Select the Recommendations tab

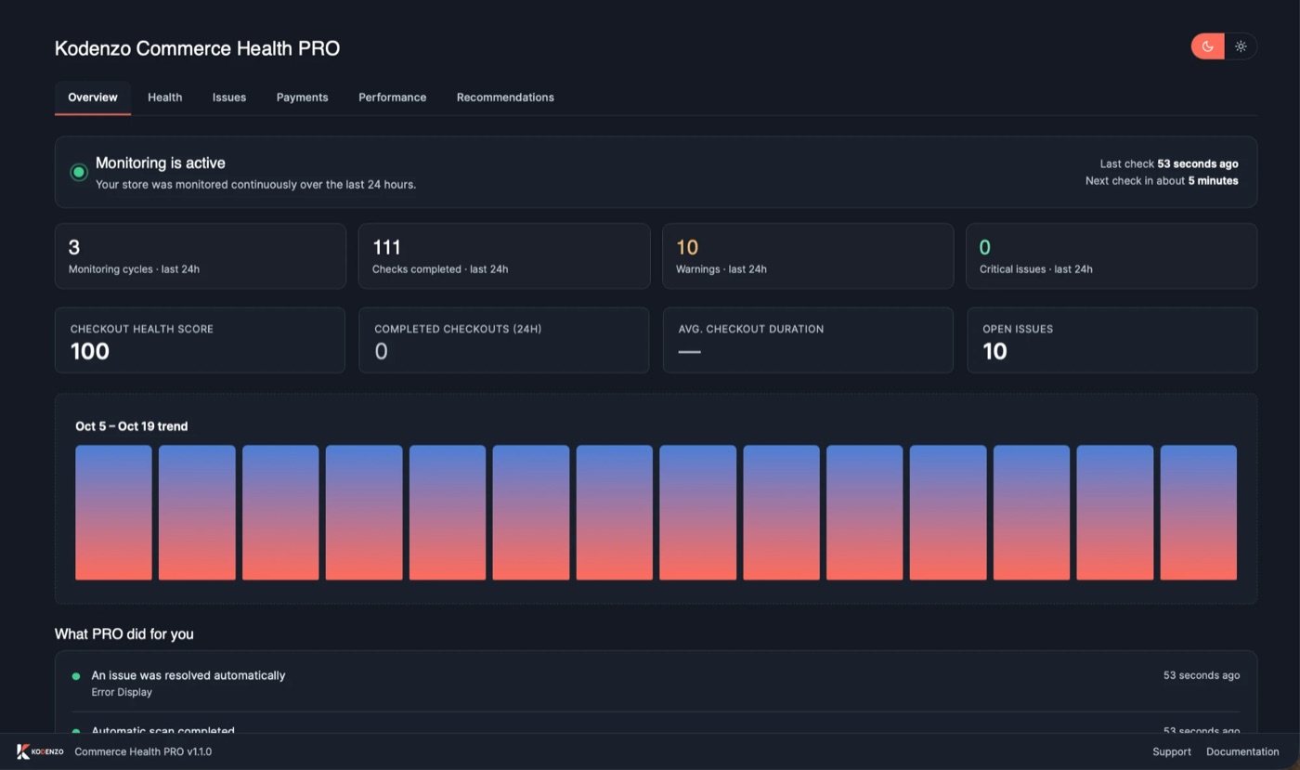pos(505,98)
